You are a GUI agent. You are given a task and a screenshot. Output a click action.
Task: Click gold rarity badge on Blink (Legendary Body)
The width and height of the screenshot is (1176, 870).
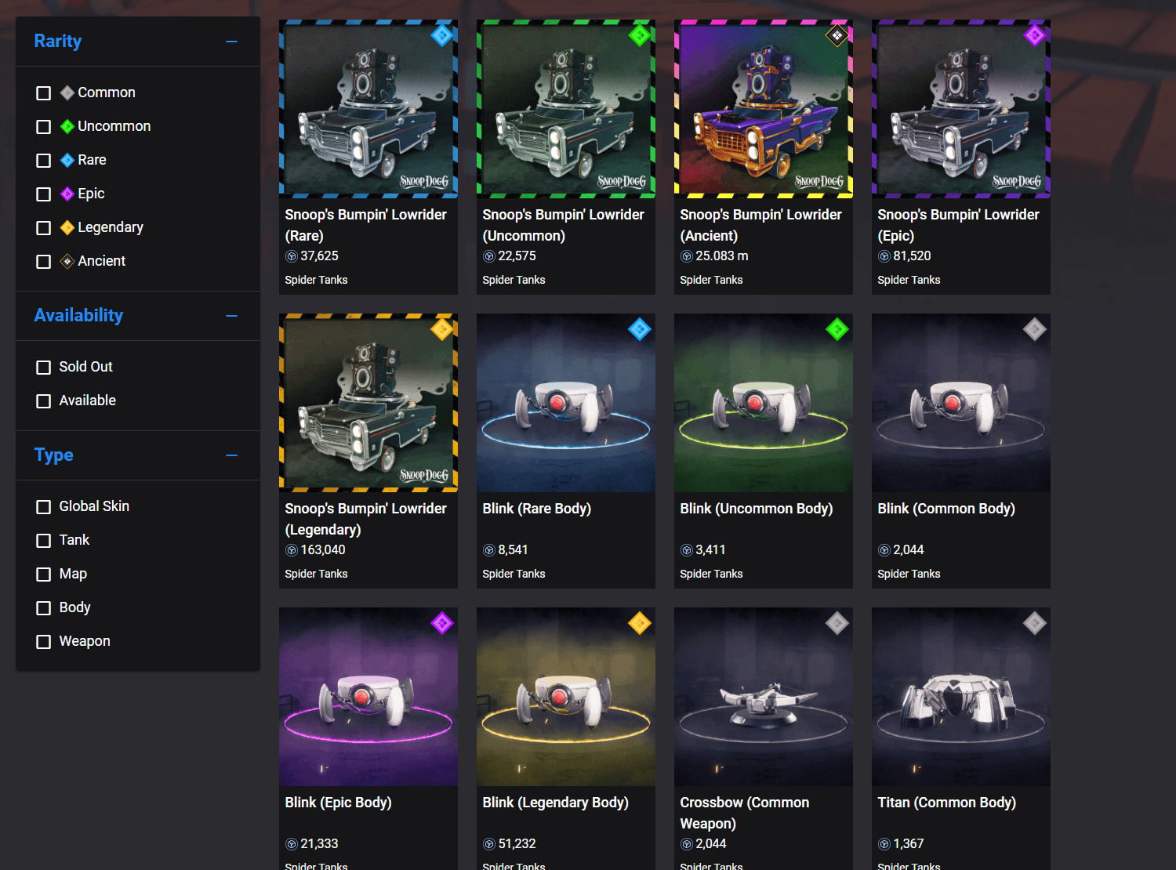(640, 623)
